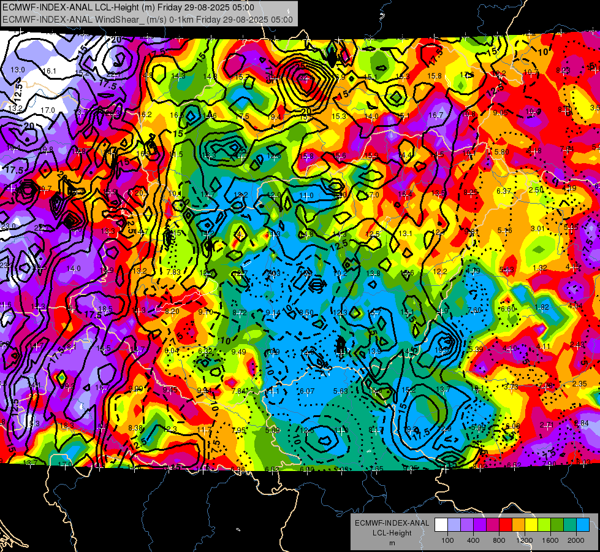The width and height of the screenshot is (600, 552).
Task: Click the 9.10 value on the map
Action: (x=206, y=312)
